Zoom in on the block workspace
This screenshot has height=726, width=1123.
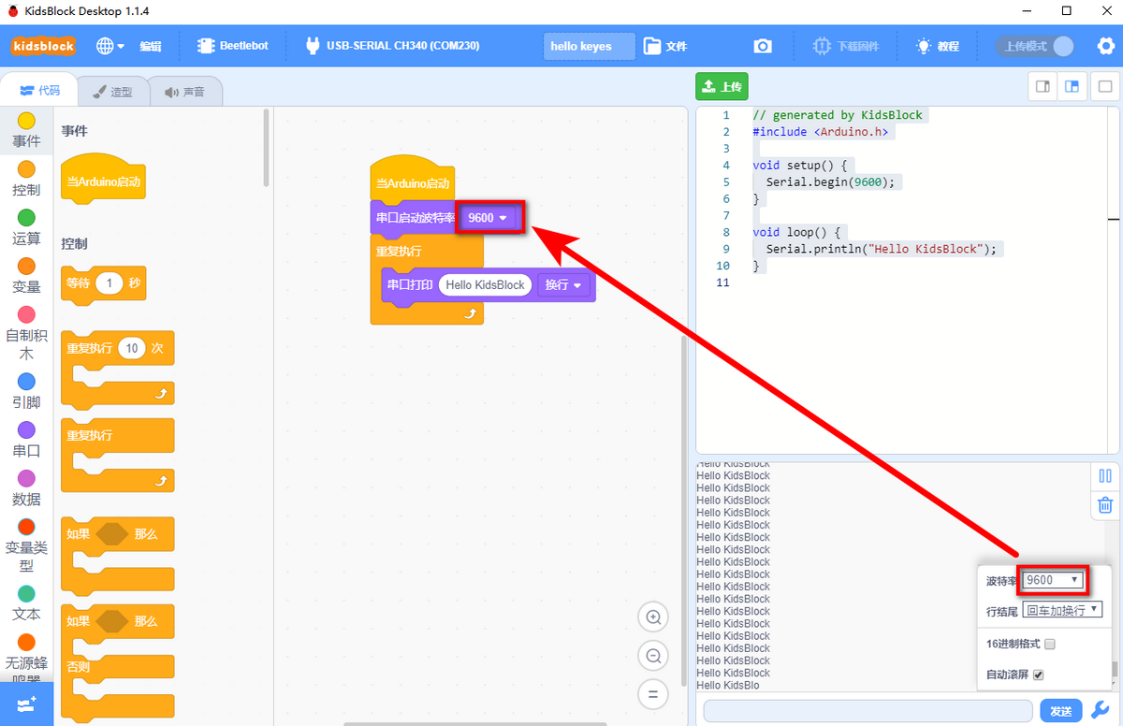click(x=653, y=617)
